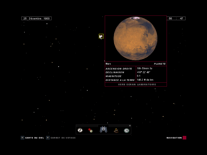The height and width of the screenshot is (155, 207).
Task: Click the Distance a la Terre label
Action: pos(120,80)
